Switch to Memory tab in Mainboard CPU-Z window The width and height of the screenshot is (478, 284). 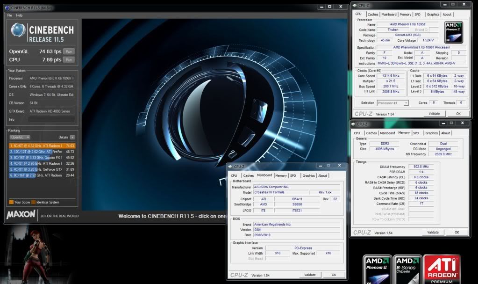pos(281,175)
